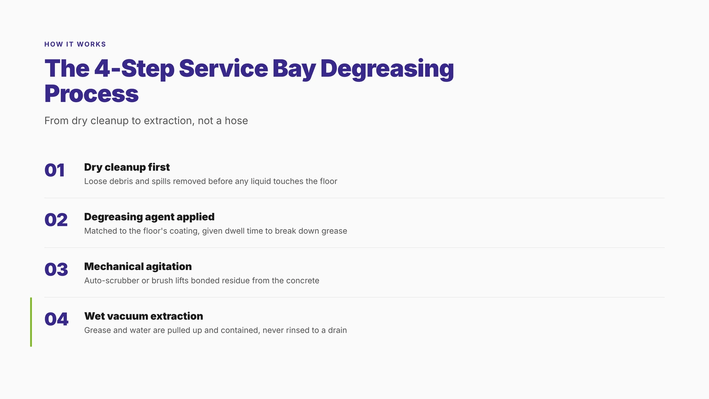The width and height of the screenshot is (709, 399).
Task: Click the step number "03"
Action: tap(56, 270)
